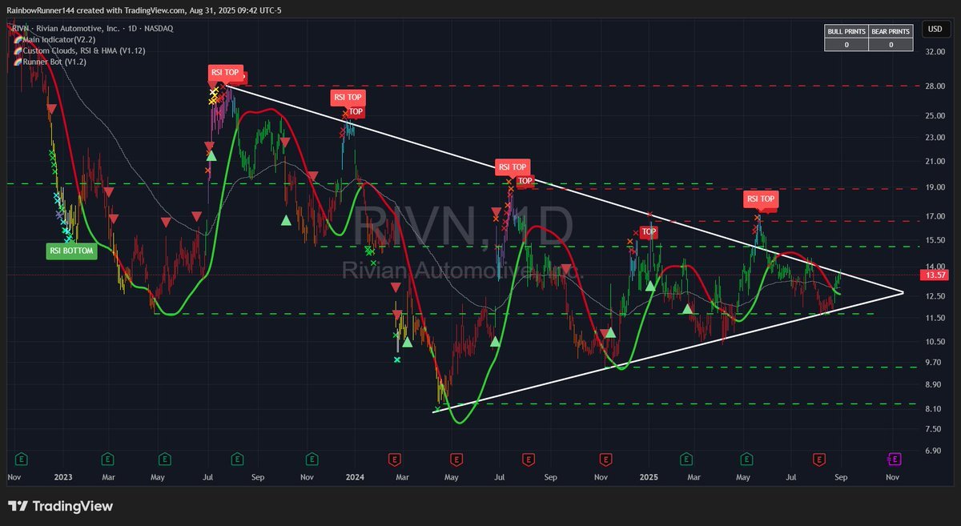This screenshot has width=961, height=526.
Task: Select the May 2024 red earnings marker
Action: (x=456, y=460)
